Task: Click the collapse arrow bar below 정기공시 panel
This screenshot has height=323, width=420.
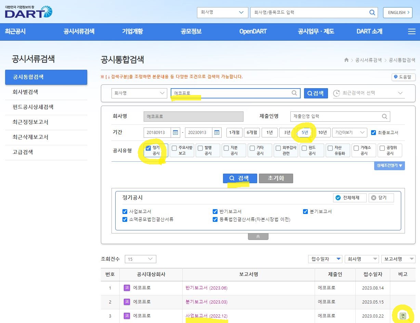Action: click(258, 236)
